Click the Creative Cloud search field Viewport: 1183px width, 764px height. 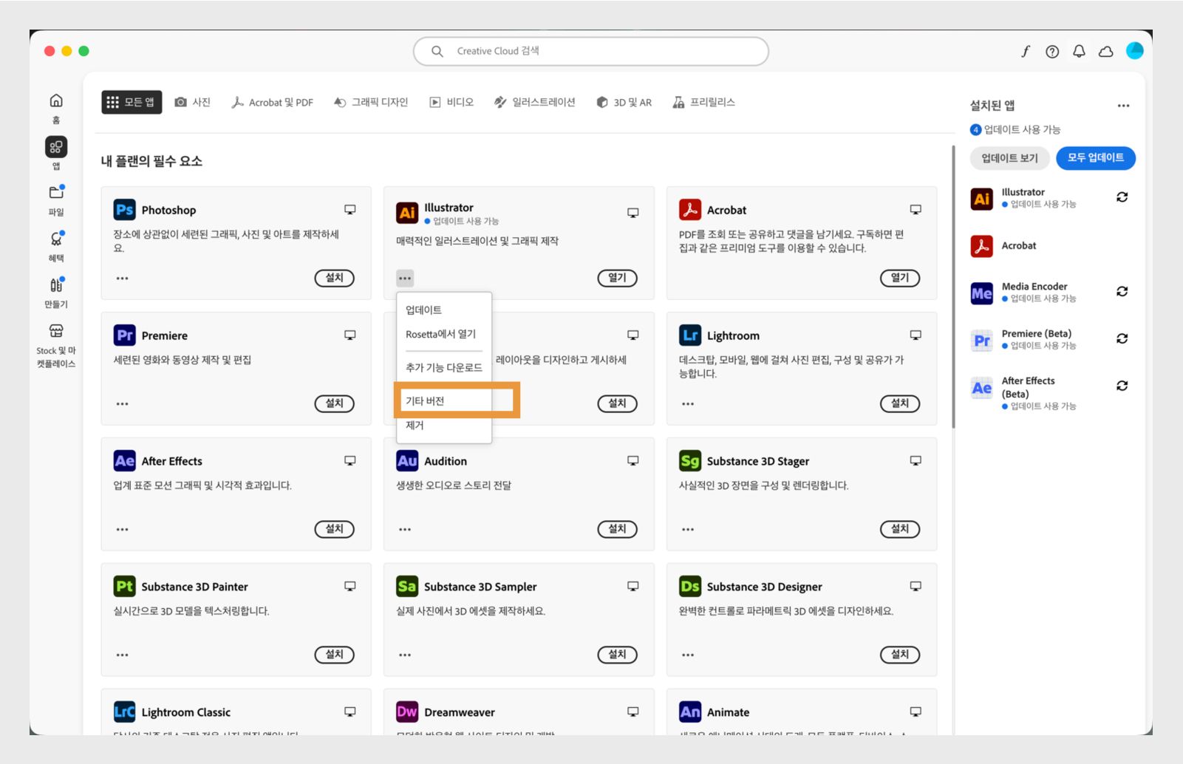point(591,51)
